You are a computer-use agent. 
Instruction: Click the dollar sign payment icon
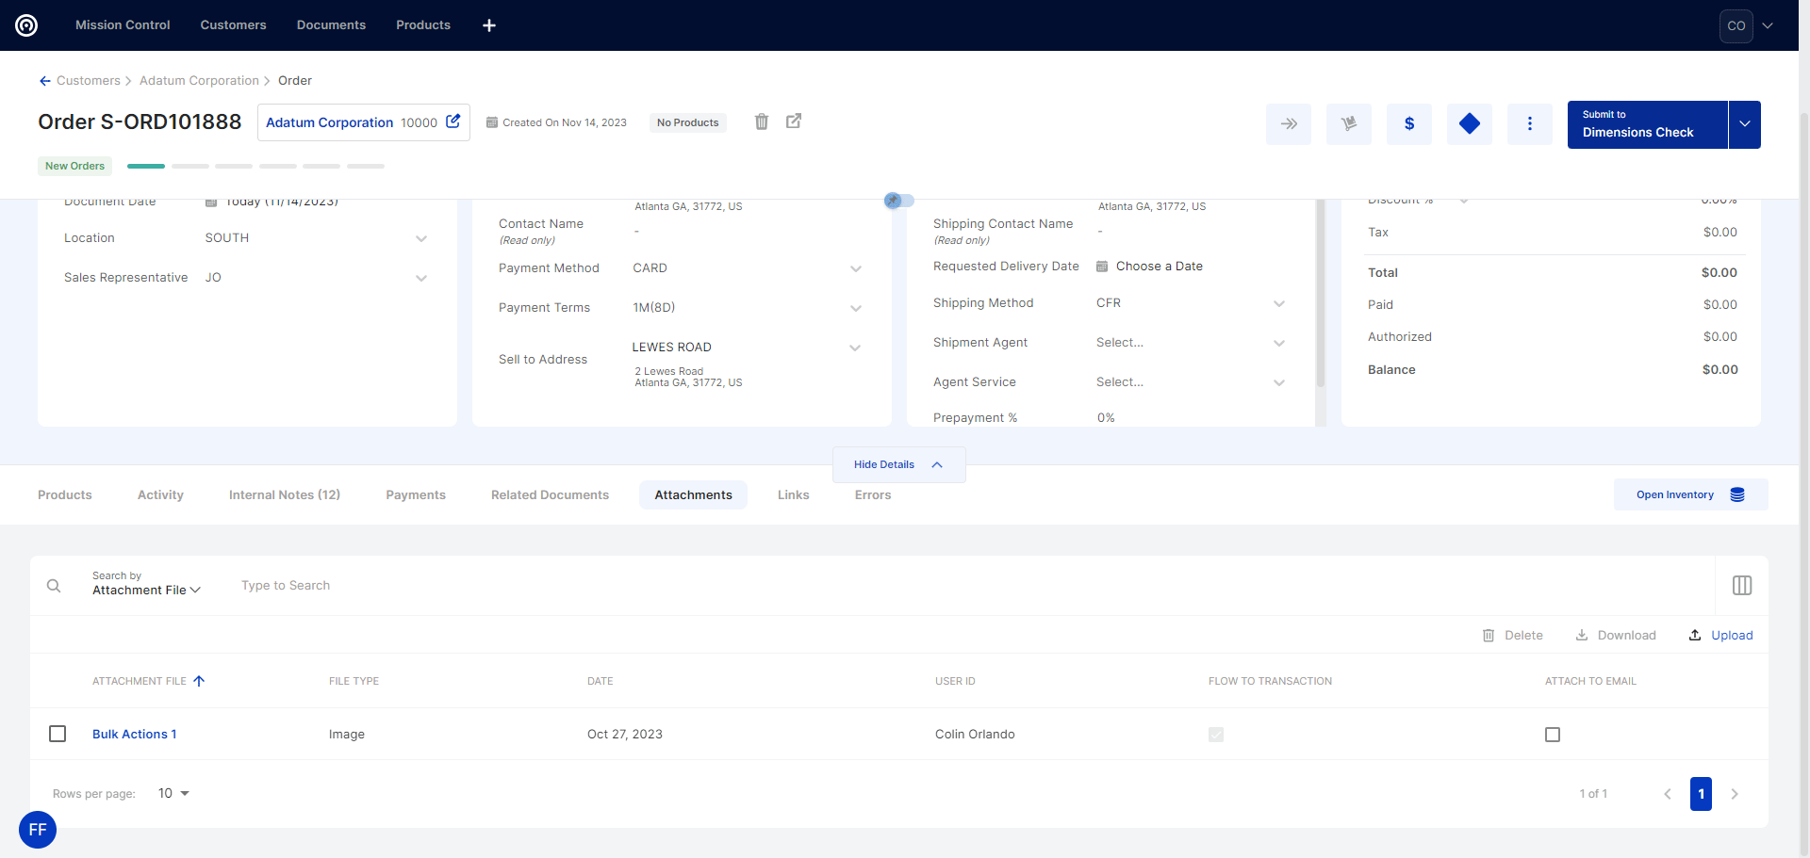[1408, 123]
